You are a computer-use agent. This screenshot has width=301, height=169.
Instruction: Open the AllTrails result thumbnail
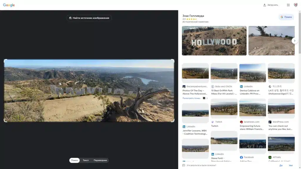point(281,144)
